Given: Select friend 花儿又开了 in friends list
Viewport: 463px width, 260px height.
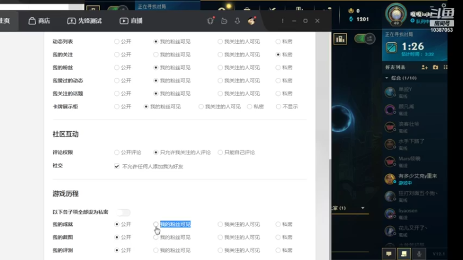Looking at the screenshot, I should tap(415, 231).
